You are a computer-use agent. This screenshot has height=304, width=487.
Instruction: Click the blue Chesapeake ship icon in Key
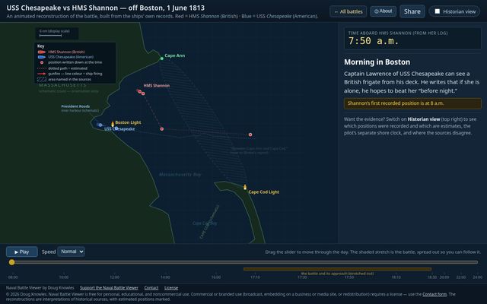42,57
